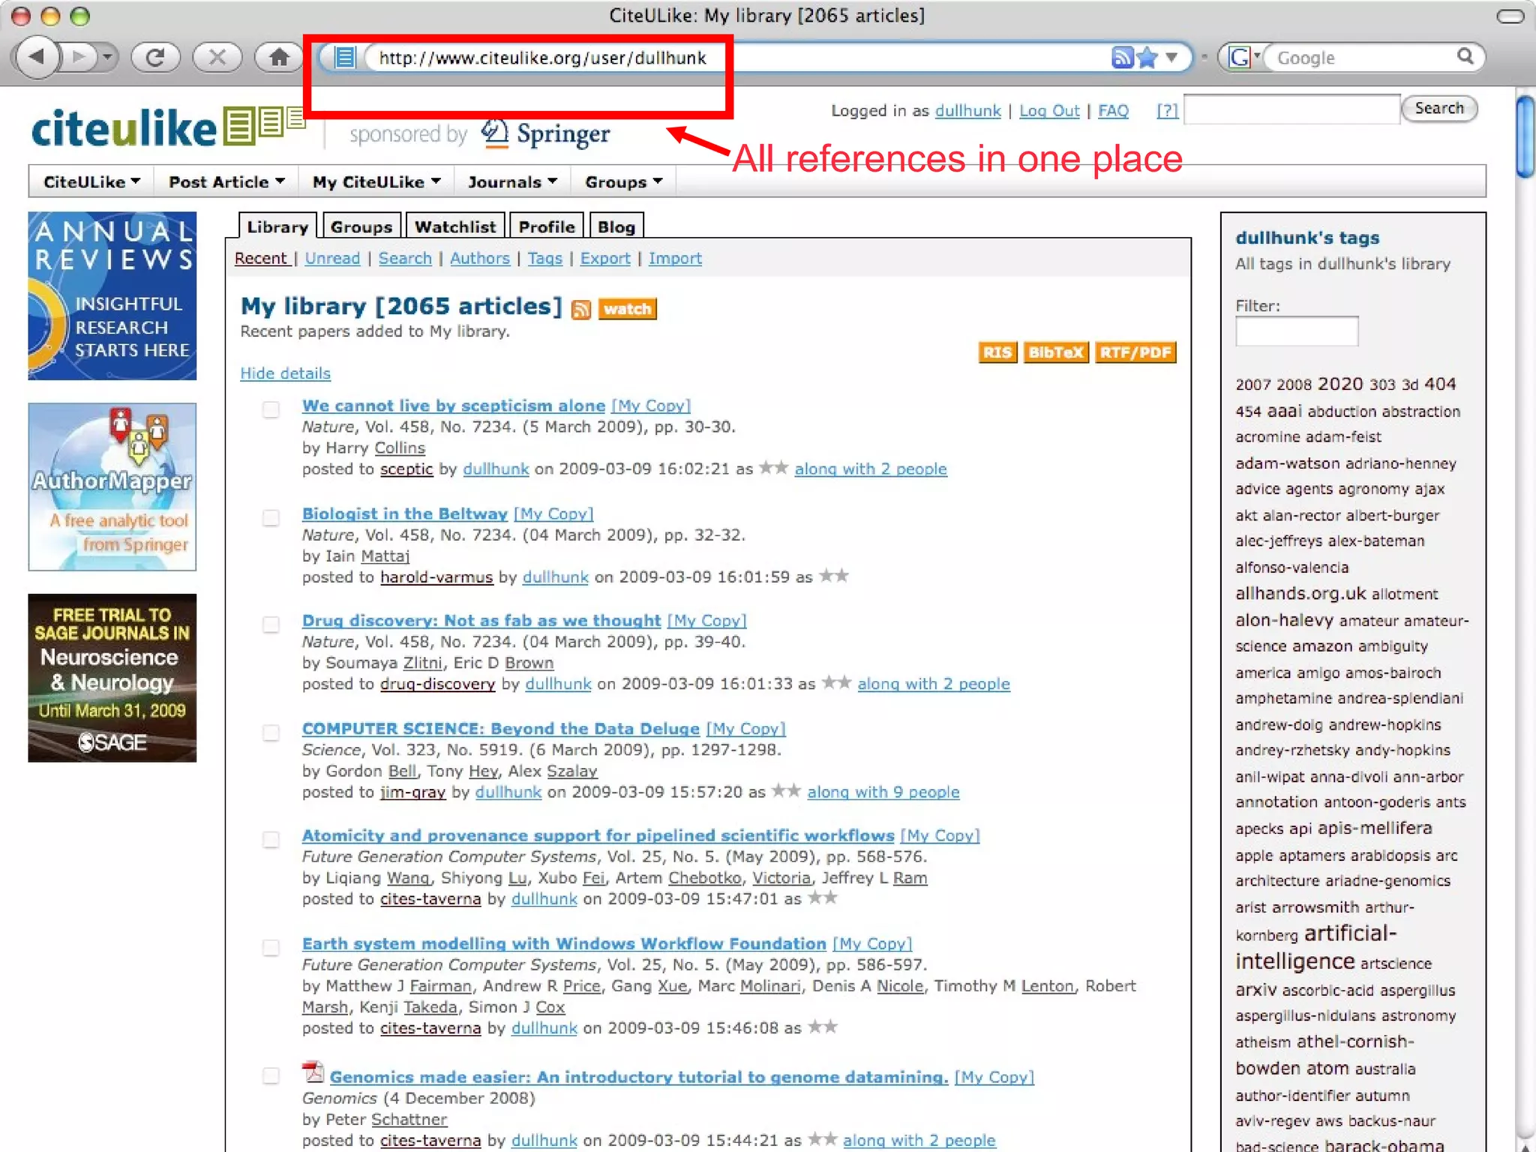Click the RSS feed icon in address bar

coord(1121,57)
